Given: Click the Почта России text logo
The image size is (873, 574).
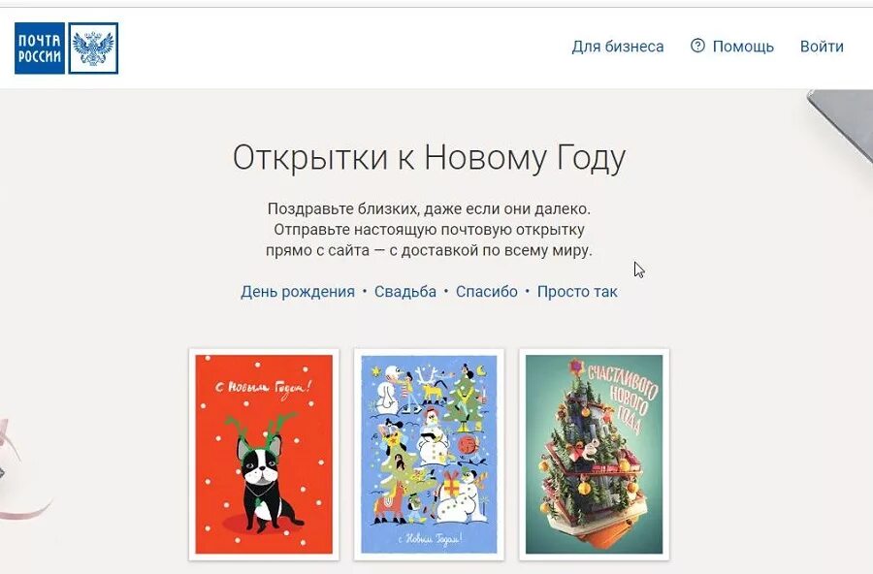Looking at the screenshot, I should [40, 48].
